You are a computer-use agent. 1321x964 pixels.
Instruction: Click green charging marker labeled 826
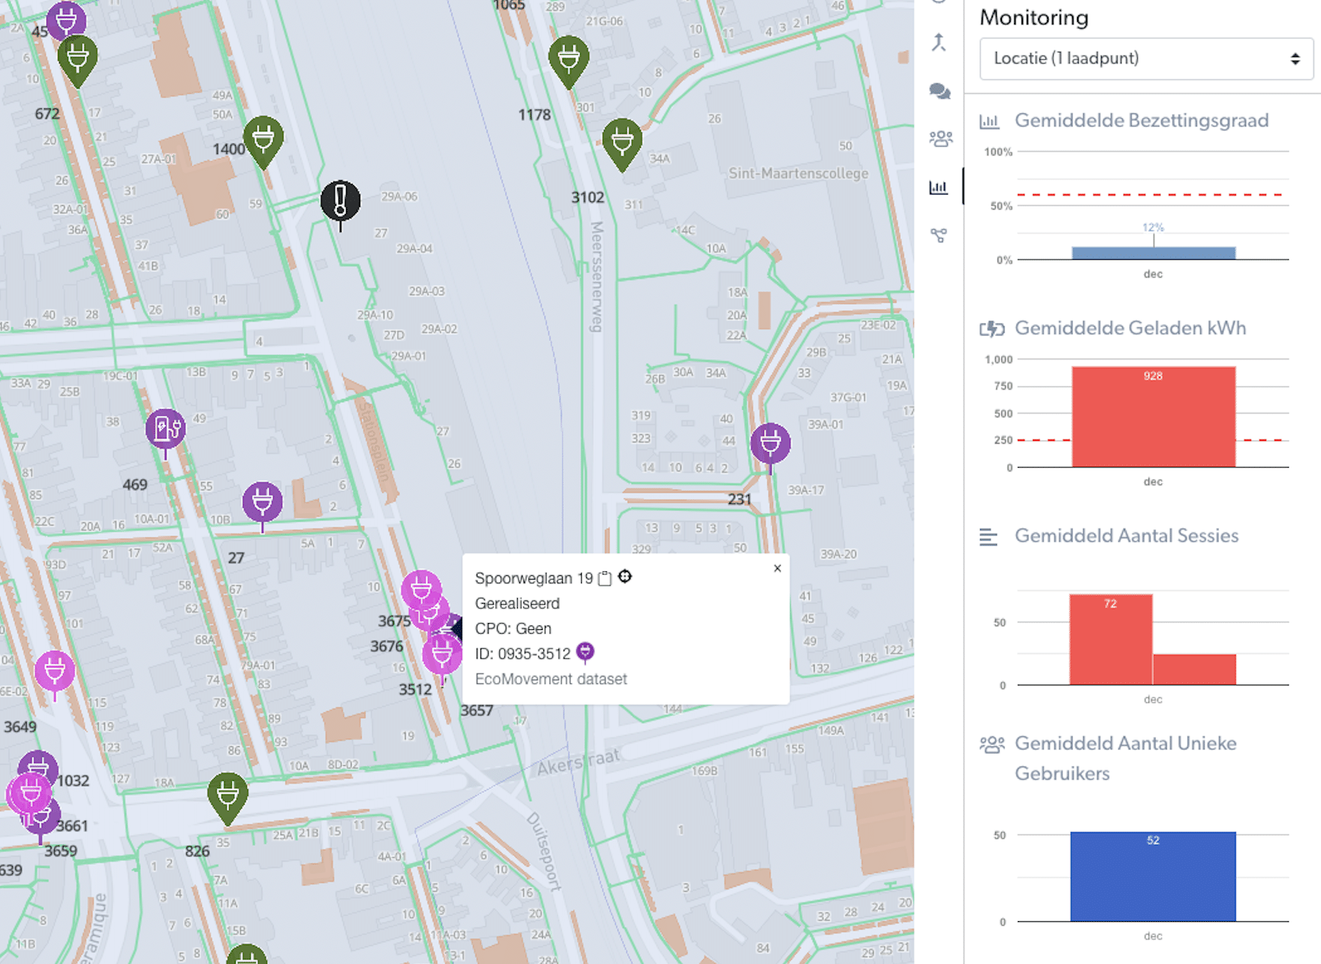pyautogui.click(x=227, y=794)
